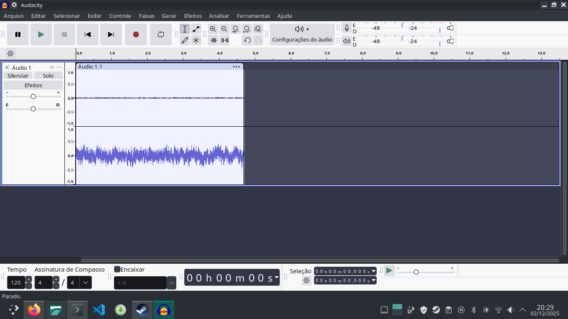The width and height of the screenshot is (568, 319).
Task: Open the Efeitos menu
Action: tap(193, 16)
